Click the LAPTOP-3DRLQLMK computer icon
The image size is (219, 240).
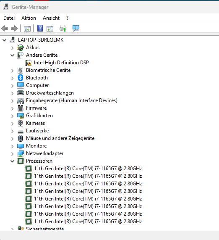click(13, 40)
